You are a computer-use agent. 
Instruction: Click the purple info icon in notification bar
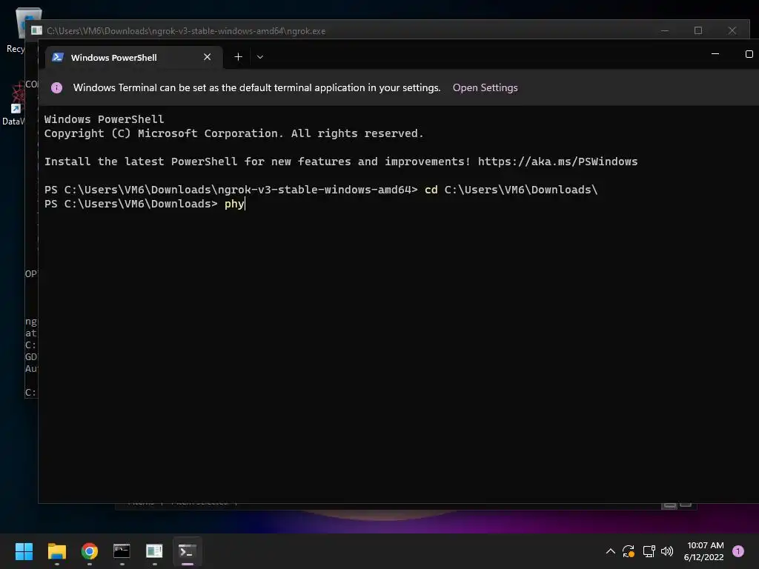click(x=56, y=87)
